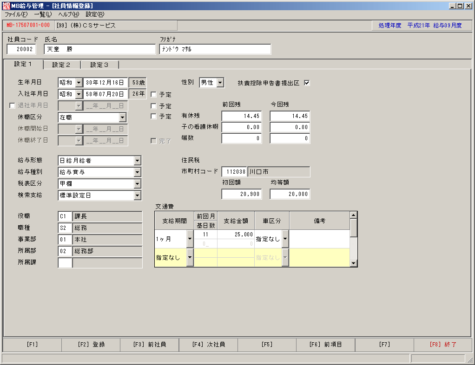Click the 氏名 field containing 天童 勝
Image resolution: width=475 pixels, height=365 pixels.
click(x=99, y=49)
